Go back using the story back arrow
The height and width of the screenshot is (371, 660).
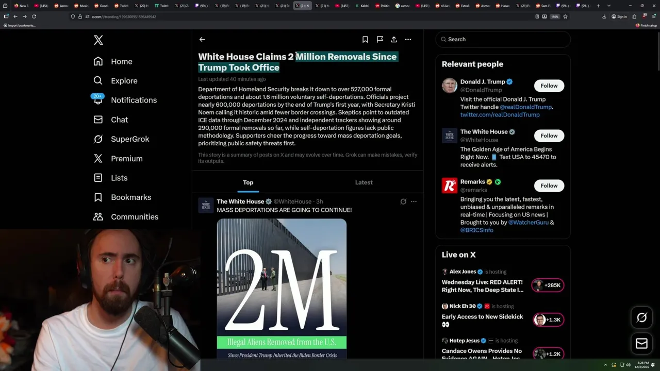point(202,39)
